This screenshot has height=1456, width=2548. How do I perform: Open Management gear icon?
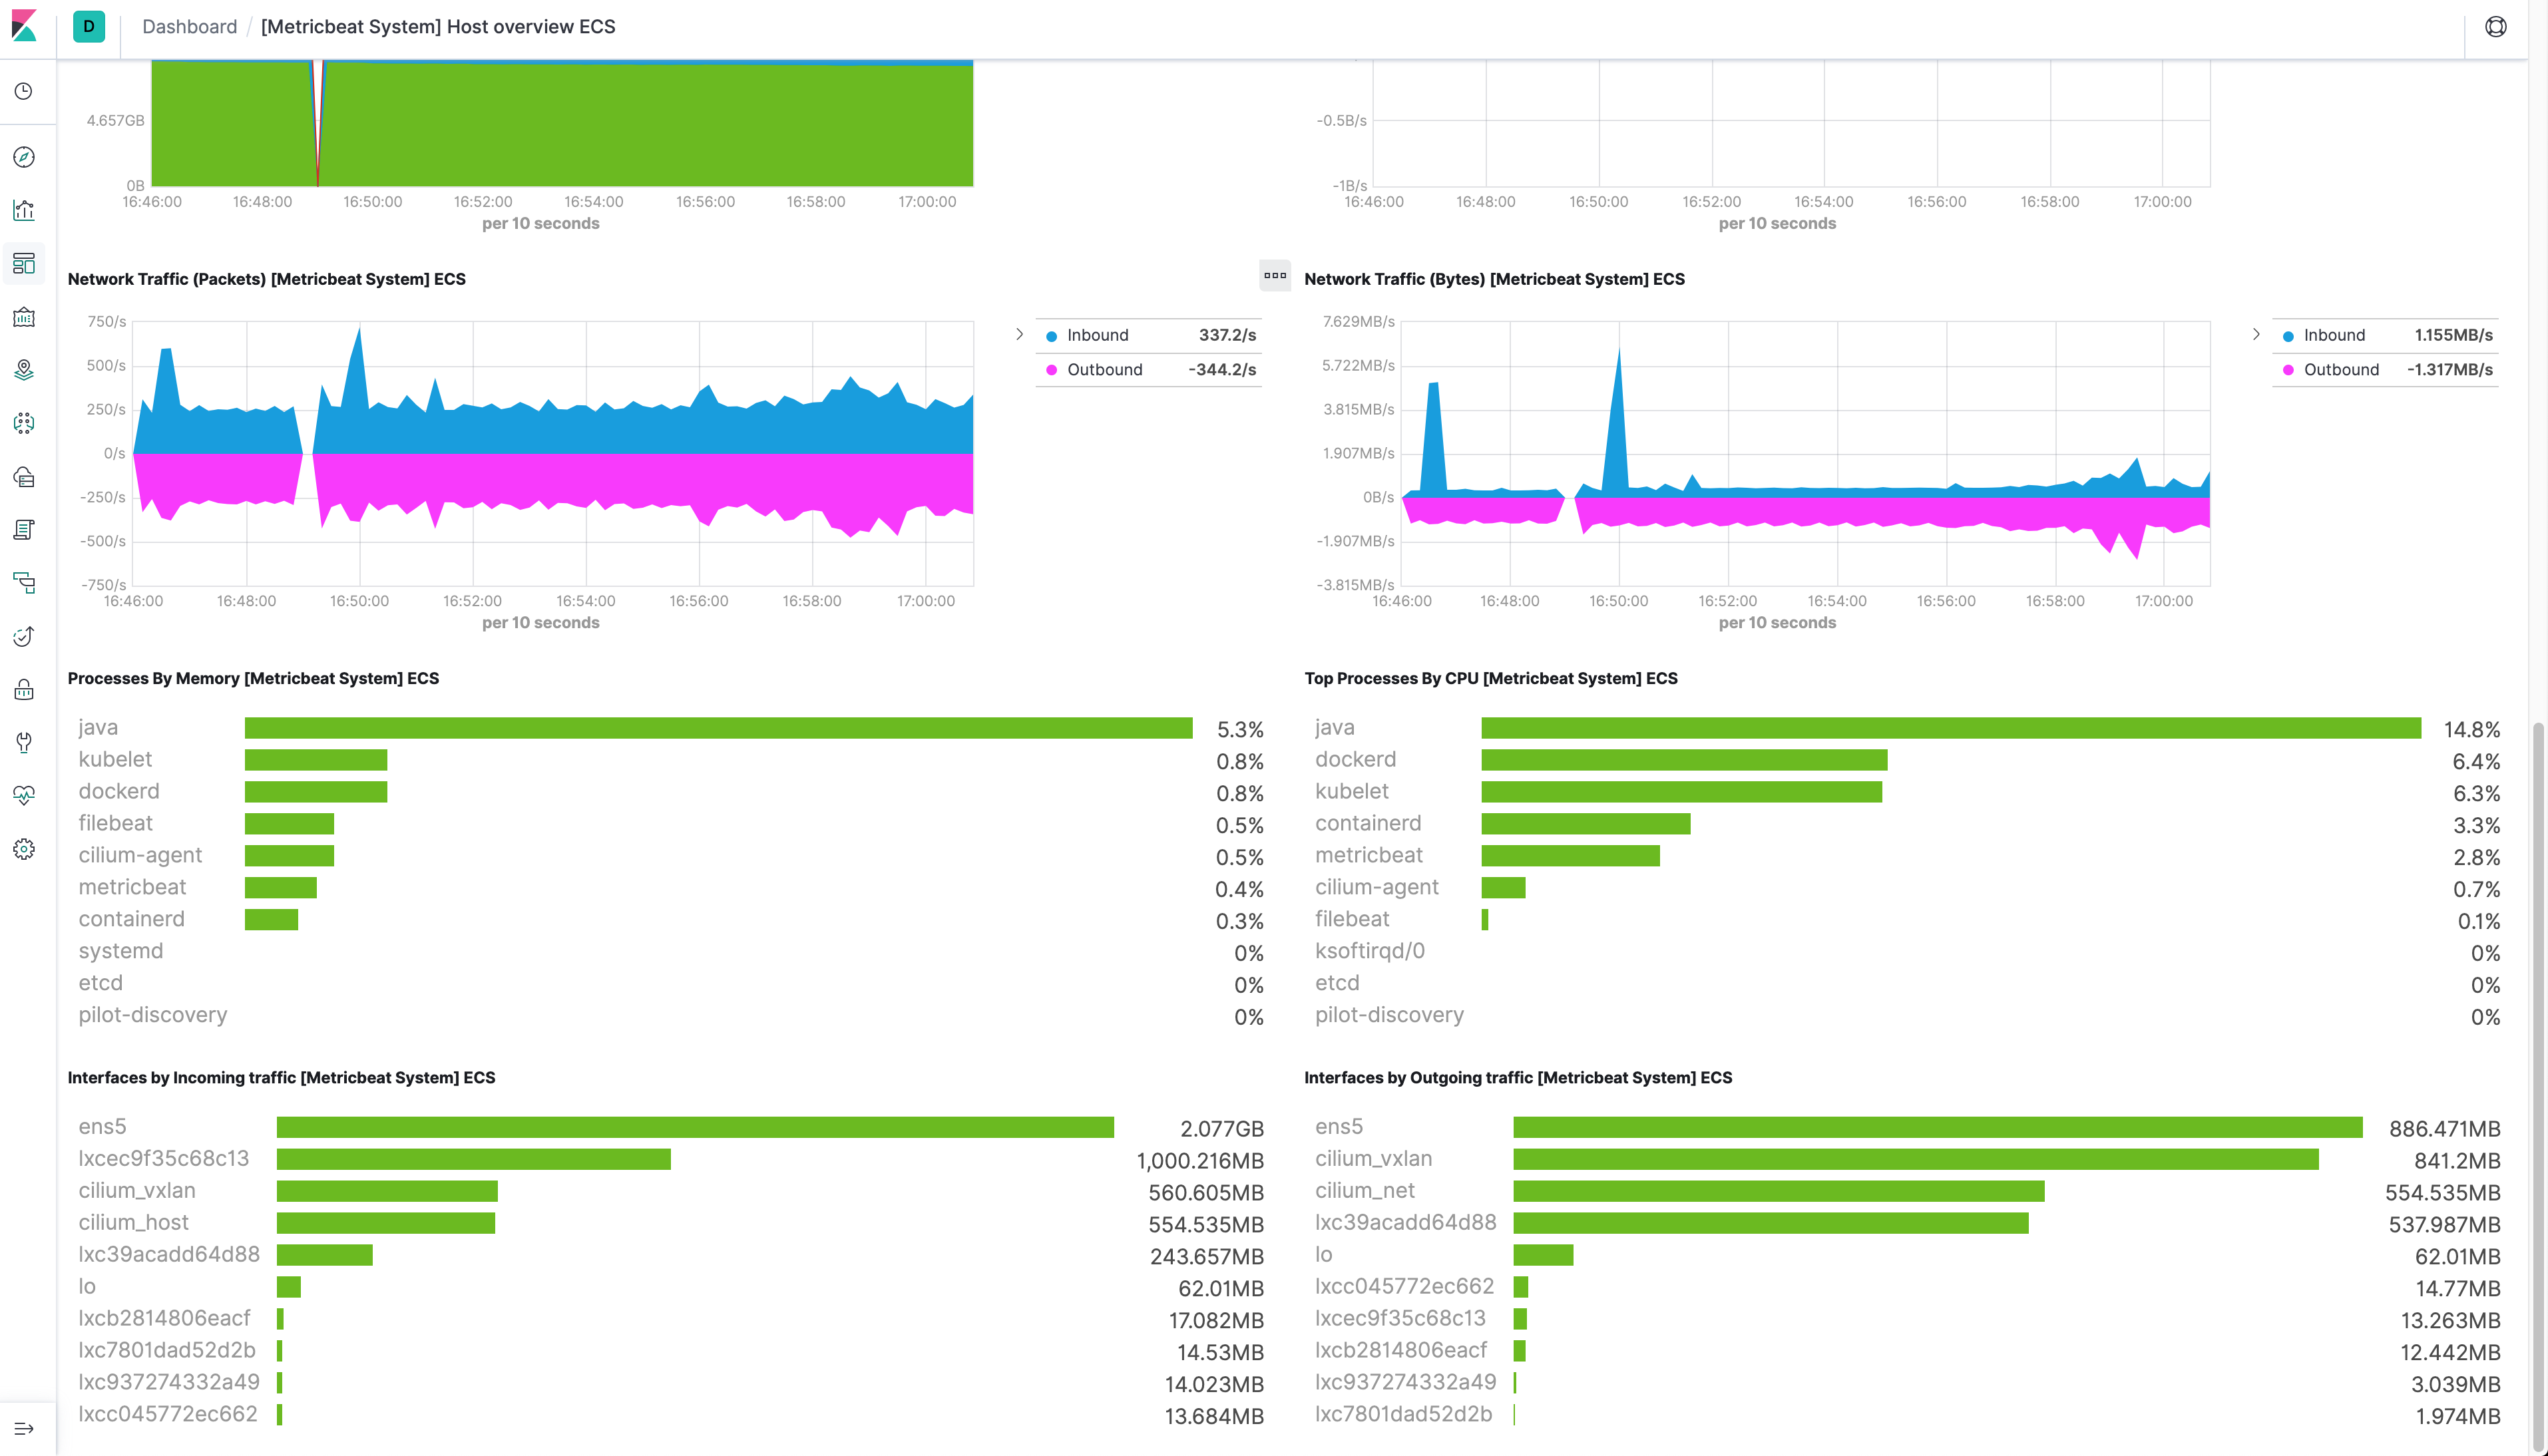click(24, 849)
